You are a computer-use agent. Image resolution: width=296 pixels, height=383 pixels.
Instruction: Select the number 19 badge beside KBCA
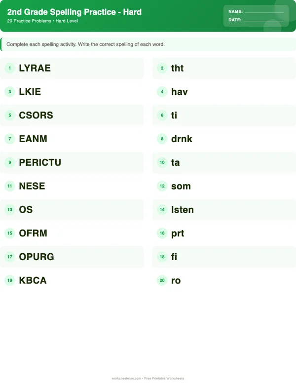9,280
